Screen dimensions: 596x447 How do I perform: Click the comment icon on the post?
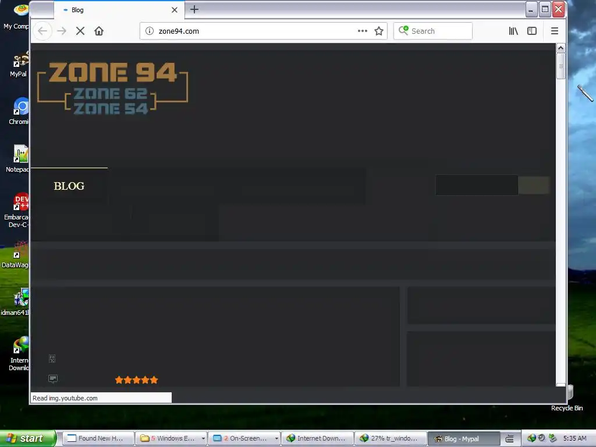point(53,378)
